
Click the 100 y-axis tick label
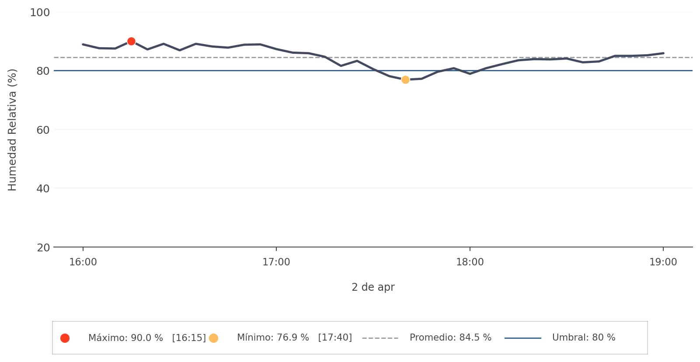click(x=40, y=13)
